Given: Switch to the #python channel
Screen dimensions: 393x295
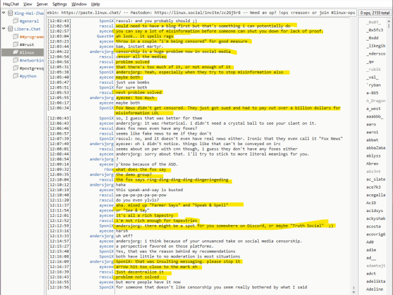Looking at the screenshot, I should (x=28, y=76).
